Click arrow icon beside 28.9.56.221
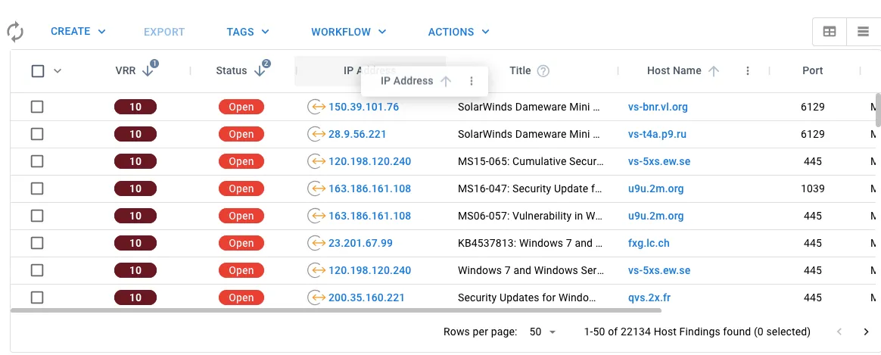Screen dimensions: 881x355 point(316,134)
